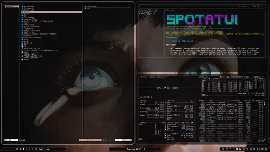The width and height of the screenshot is (270, 152).
Task: Select New Playlist in spotatui sidebar
Action: (x=147, y=14)
